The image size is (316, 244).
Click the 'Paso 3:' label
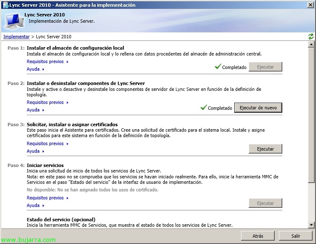pyautogui.click(x=16, y=125)
